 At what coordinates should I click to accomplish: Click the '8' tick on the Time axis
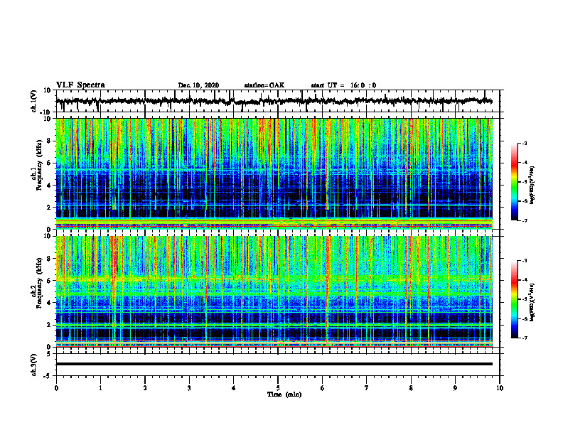411,388
